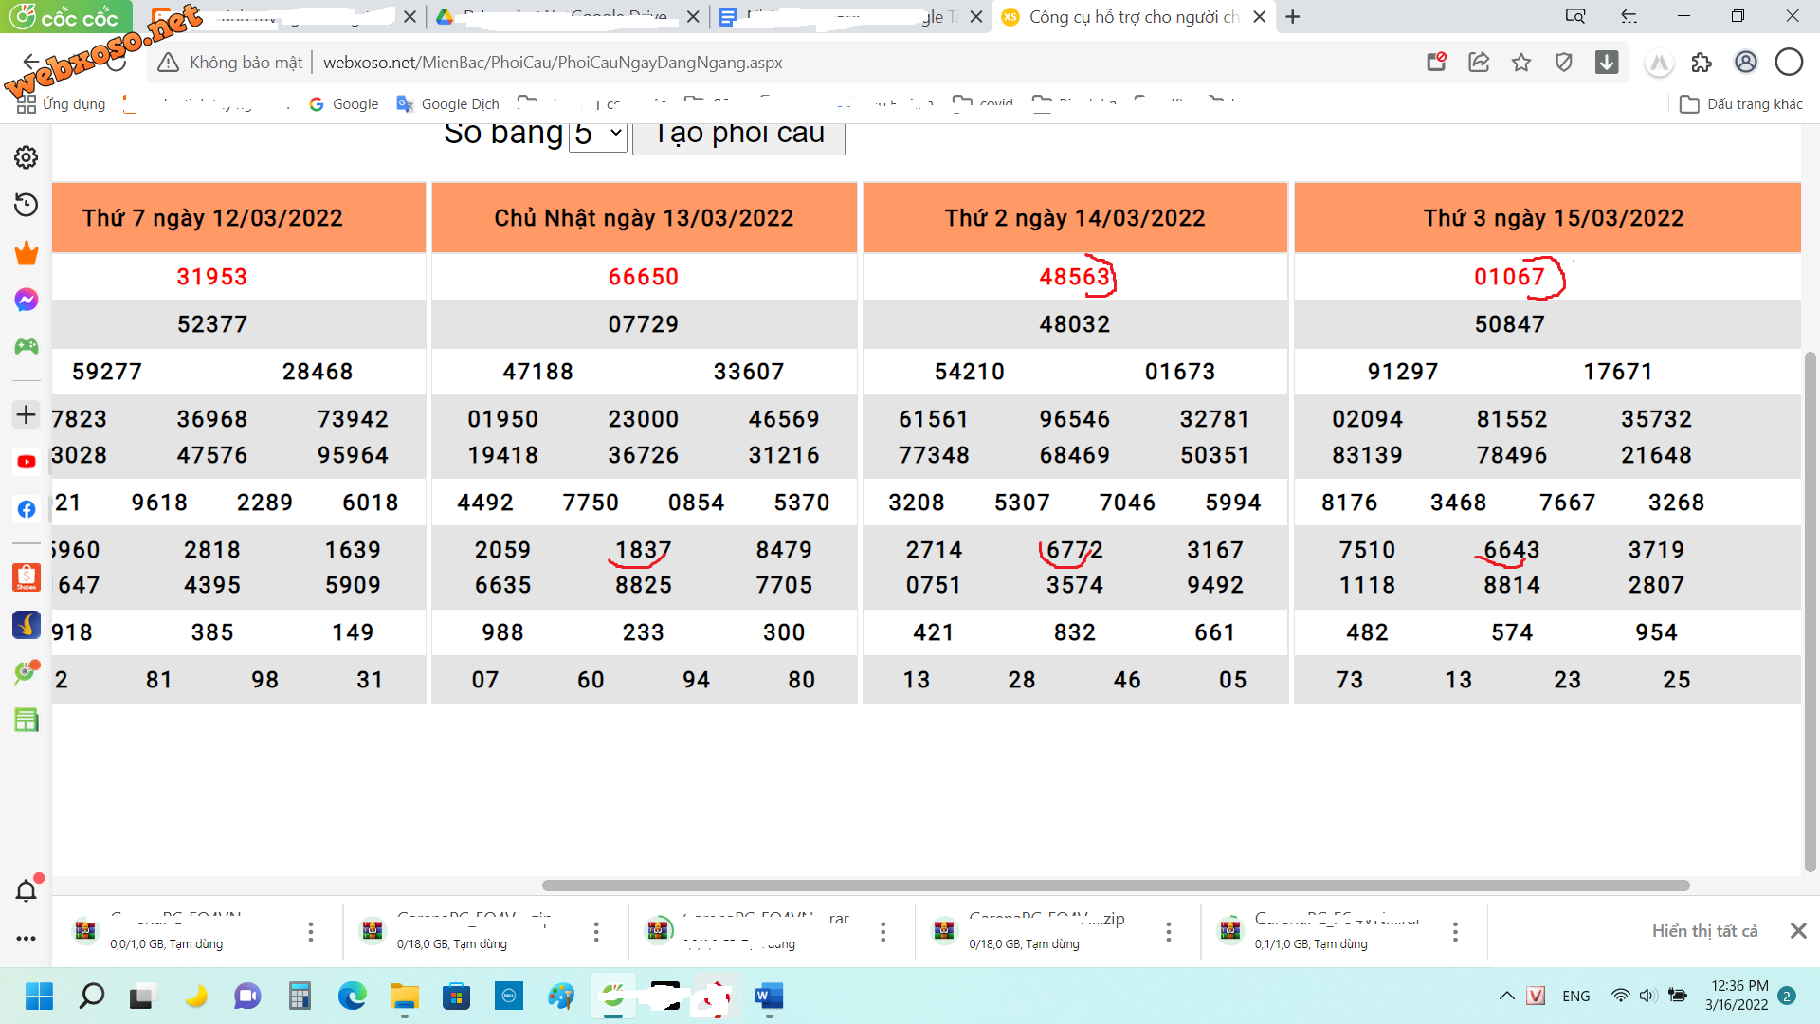
Task: Close the Công cụ hỗ trợ tab
Action: [x=1259, y=16]
